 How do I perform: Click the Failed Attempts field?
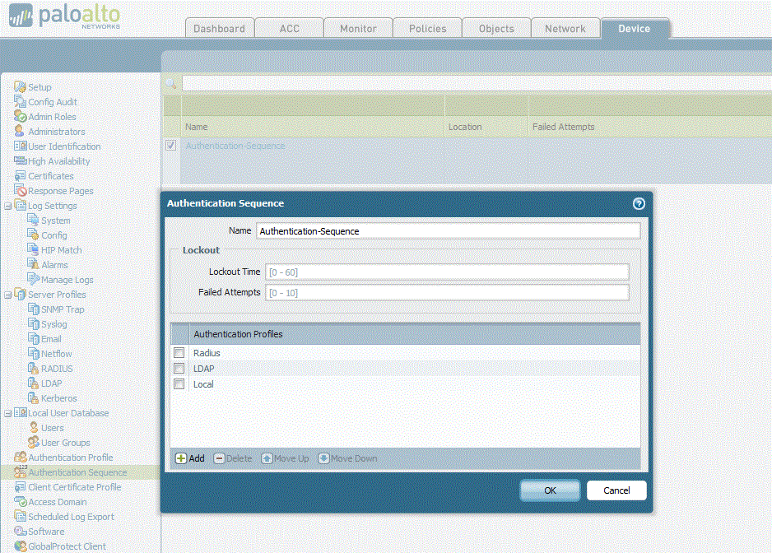pos(447,292)
